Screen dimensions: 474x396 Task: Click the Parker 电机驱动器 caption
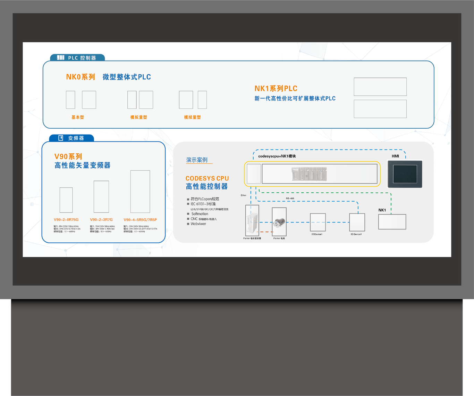pyautogui.click(x=252, y=239)
